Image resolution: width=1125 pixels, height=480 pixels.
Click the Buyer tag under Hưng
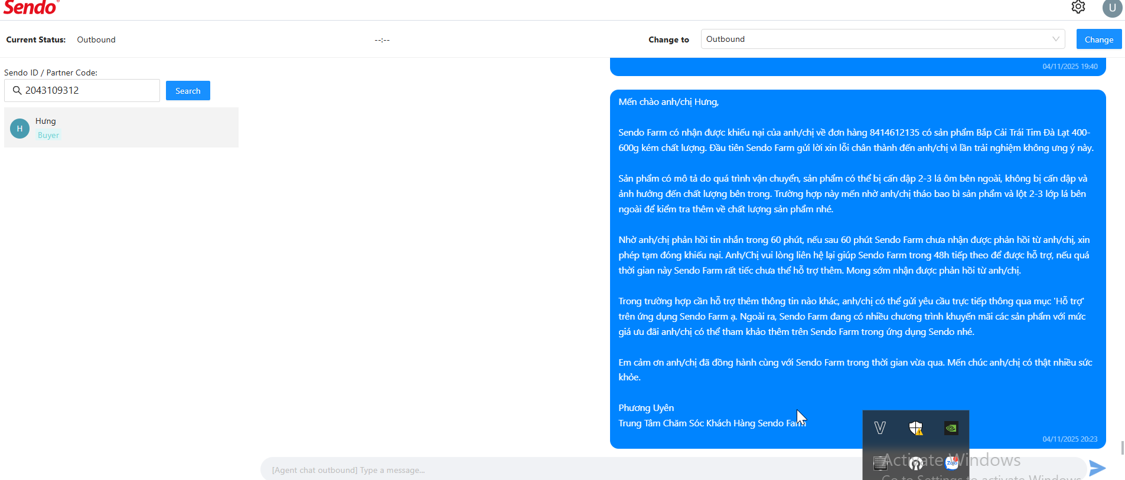pos(48,135)
